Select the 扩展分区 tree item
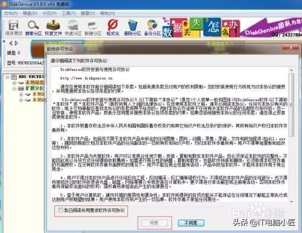This screenshot has width=302, height=233. coord(34,88)
